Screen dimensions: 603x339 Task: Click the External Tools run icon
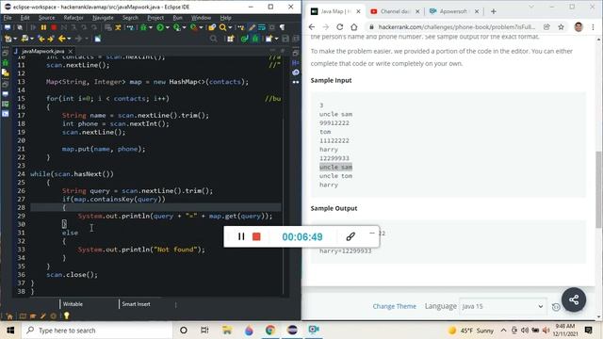pyautogui.click(x=194, y=27)
